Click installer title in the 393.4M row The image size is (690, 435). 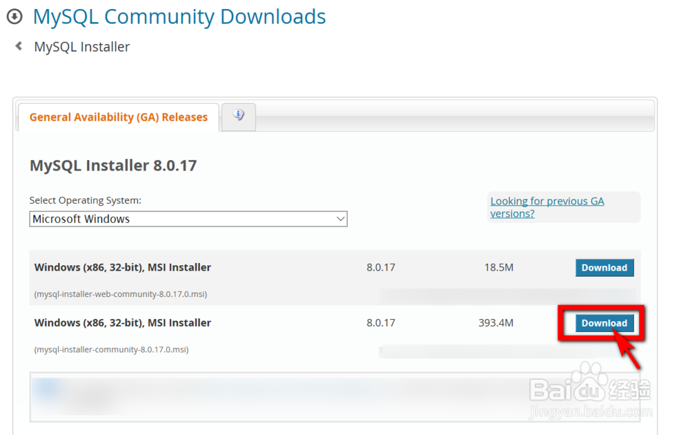(x=123, y=323)
